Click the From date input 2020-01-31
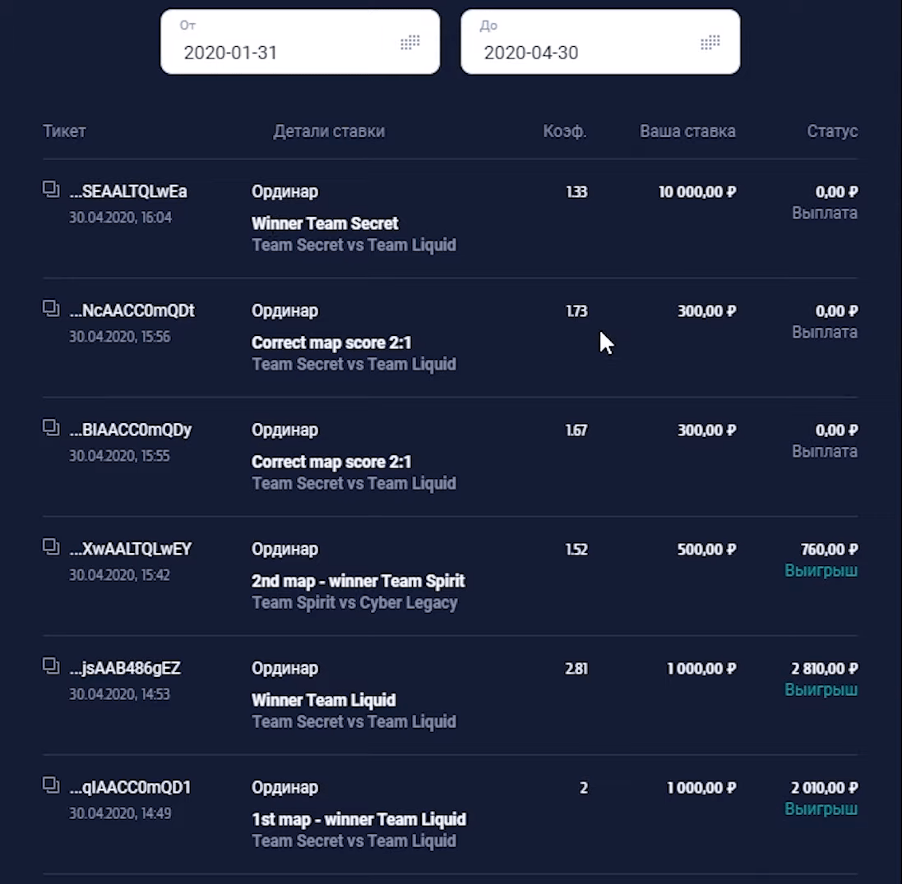902x884 pixels. point(300,41)
